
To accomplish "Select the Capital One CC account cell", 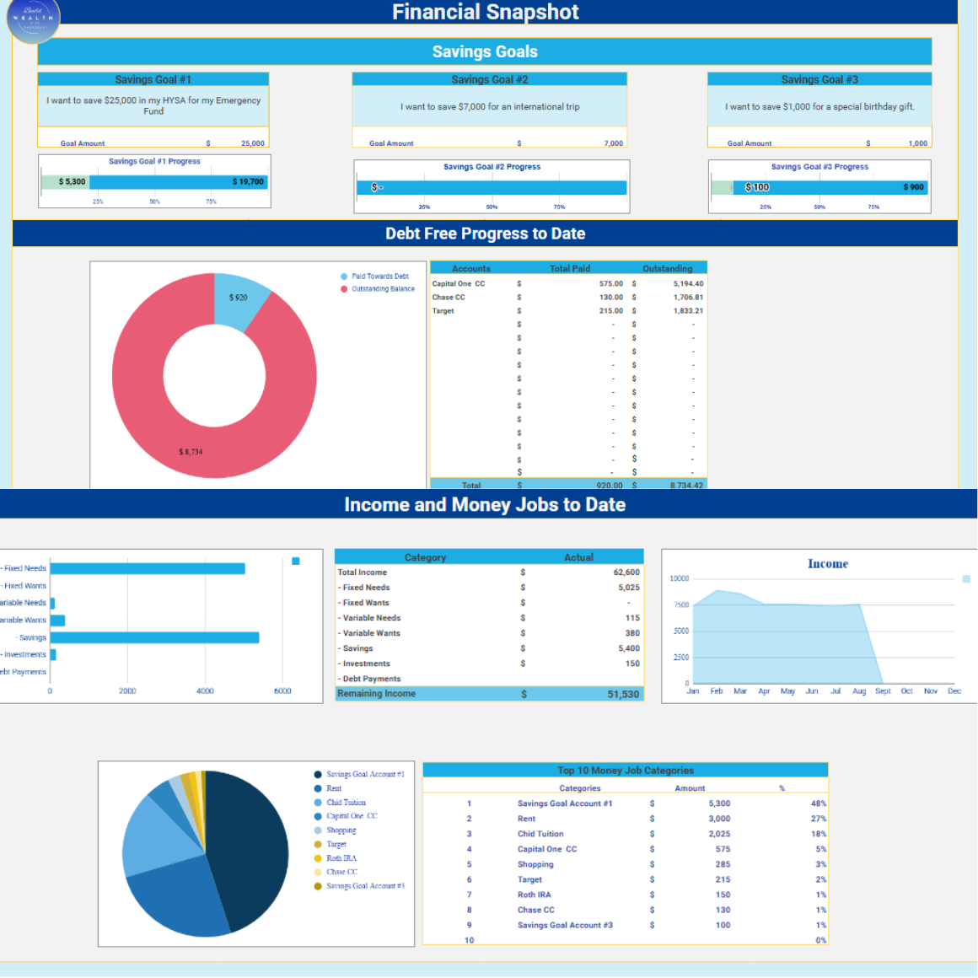I will click(x=459, y=284).
